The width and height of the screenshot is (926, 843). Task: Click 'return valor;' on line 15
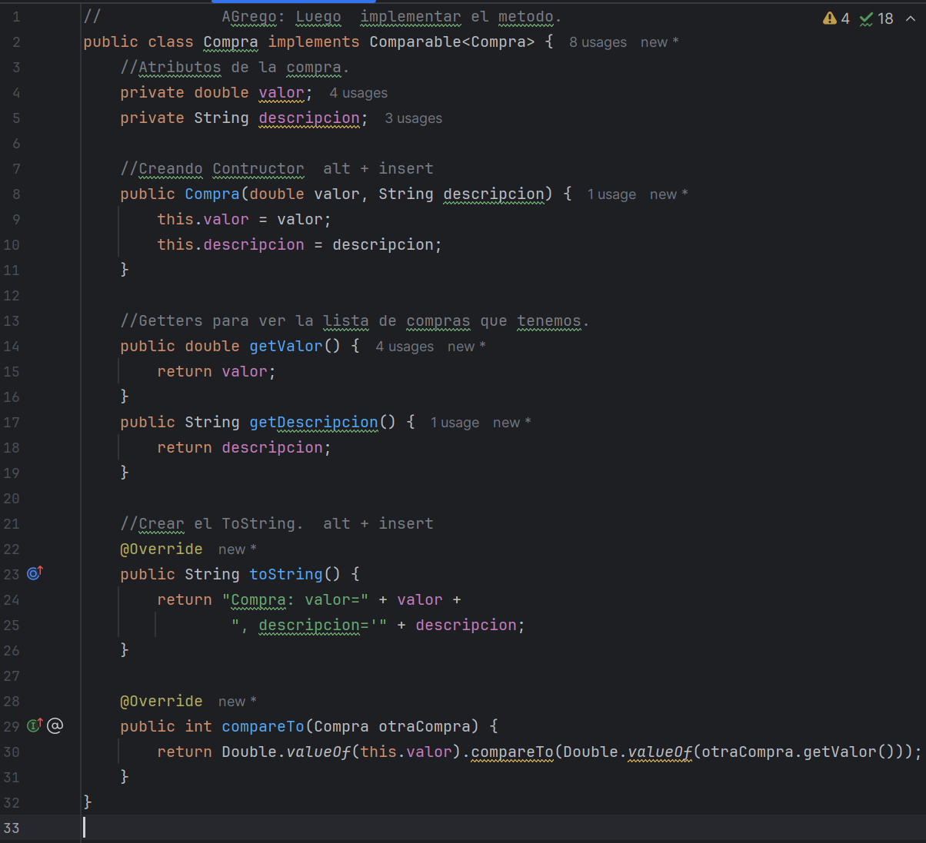pyautogui.click(x=216, y=371)
